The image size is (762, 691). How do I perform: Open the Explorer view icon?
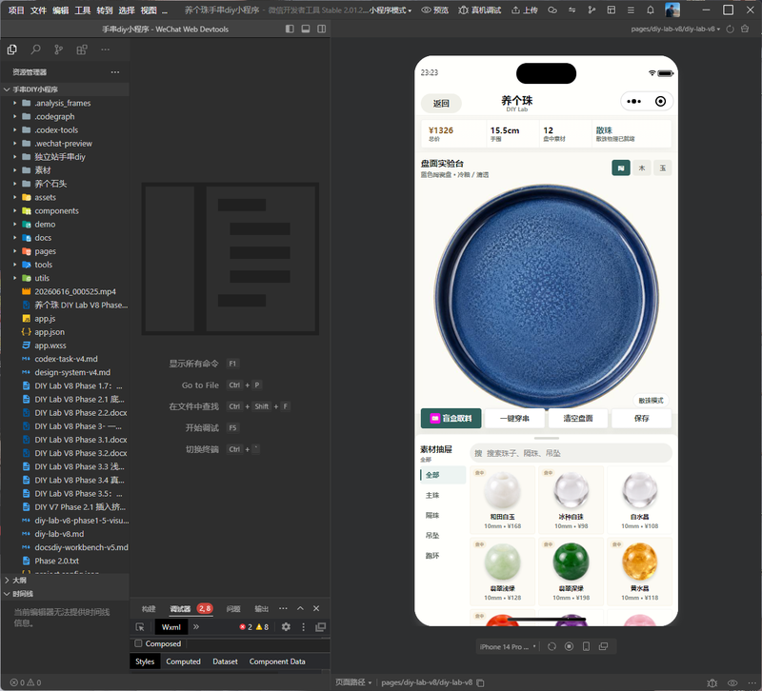pyautogui.click(x=12, y=49)
